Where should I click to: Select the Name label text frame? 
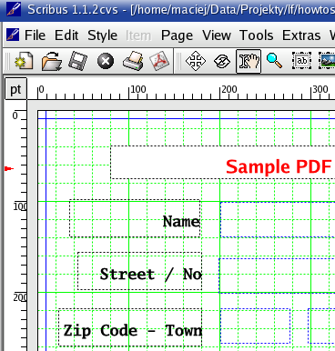click(135, 218)
